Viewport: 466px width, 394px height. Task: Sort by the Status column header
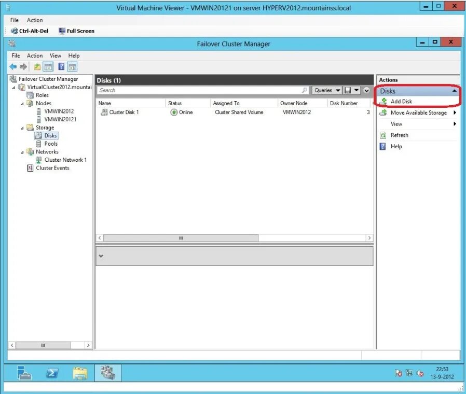[x=188, y=103]
